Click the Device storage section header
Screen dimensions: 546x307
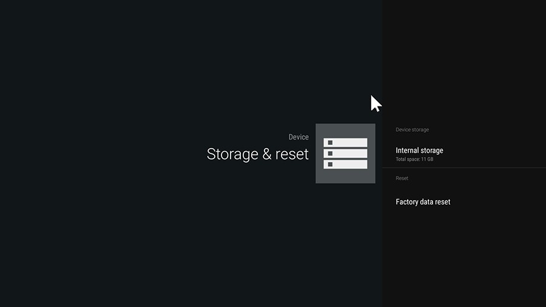pos(412,130)
